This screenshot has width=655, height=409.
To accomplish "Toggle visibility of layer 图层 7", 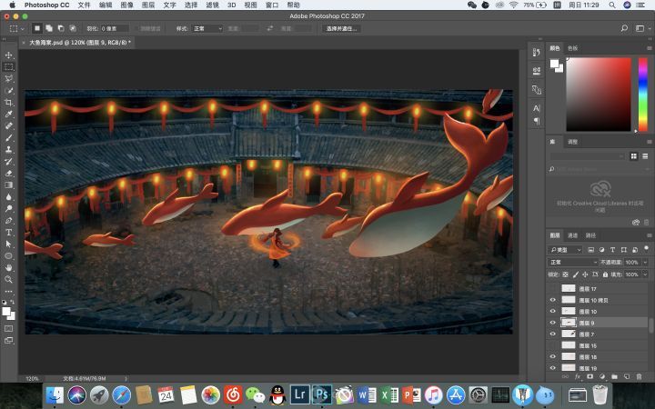I will click(552, 334).
